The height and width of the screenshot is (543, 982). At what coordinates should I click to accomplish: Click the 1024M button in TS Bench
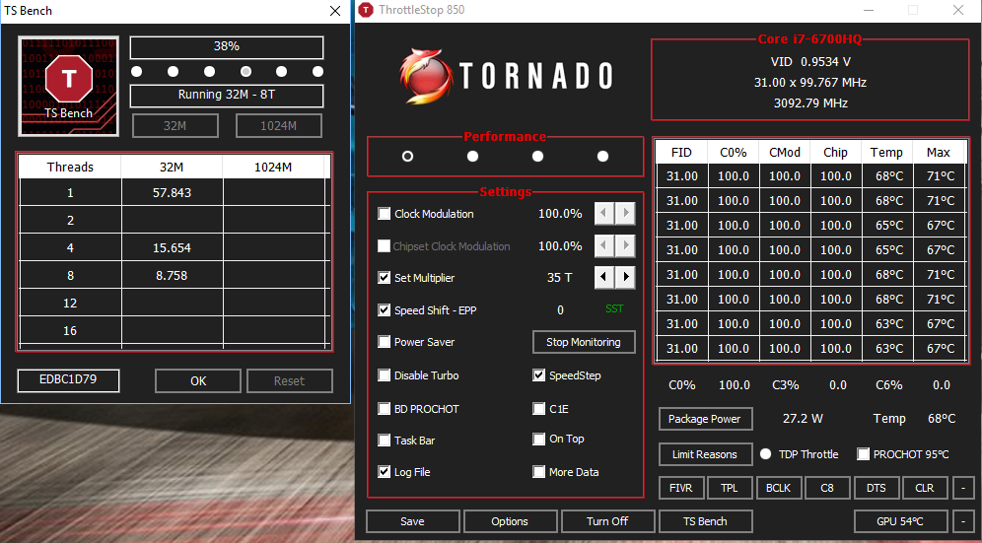(x=279, y=126)
